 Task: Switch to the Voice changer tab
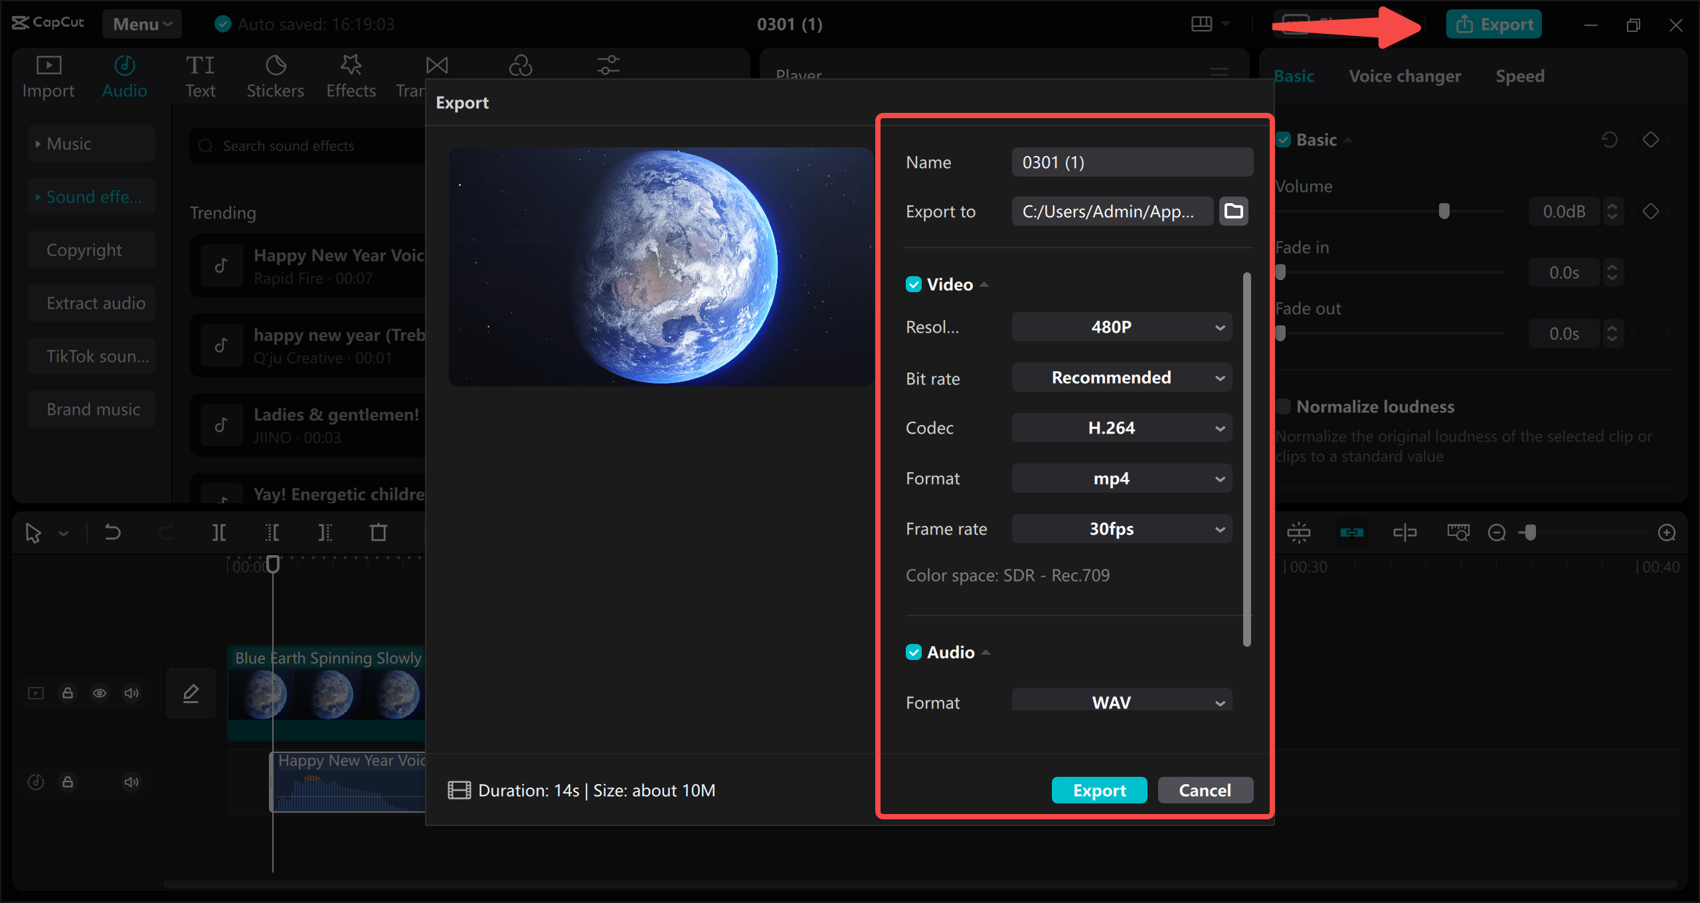[x=1404, y=76]
